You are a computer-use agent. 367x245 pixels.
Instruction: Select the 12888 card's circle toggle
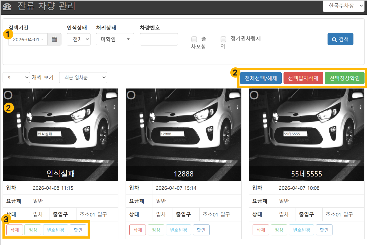tap(131, 95)
